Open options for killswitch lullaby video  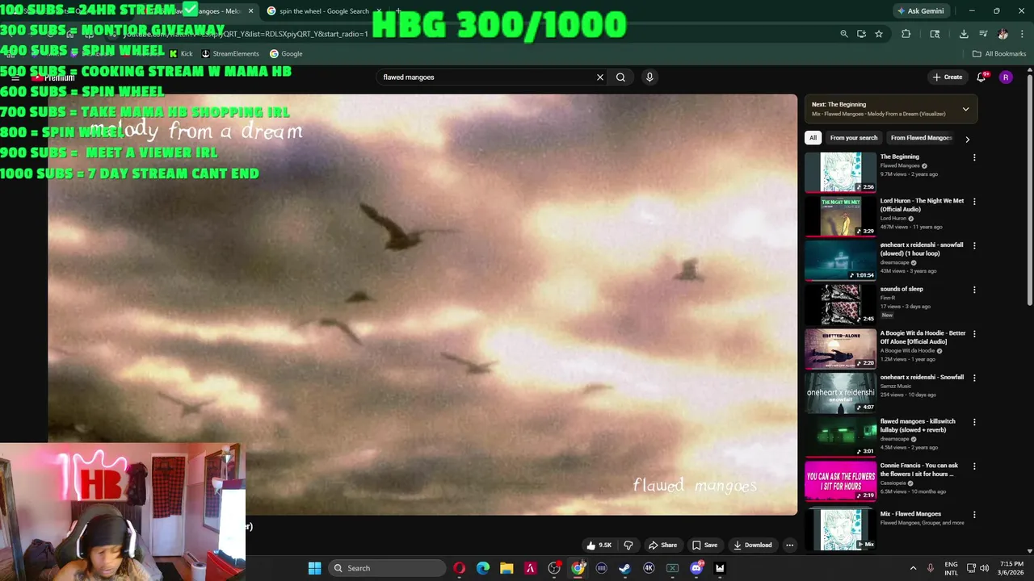[974, 422]
